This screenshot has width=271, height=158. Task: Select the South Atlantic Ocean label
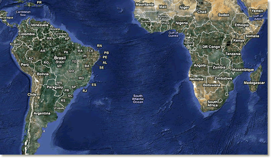pos(138,99)
